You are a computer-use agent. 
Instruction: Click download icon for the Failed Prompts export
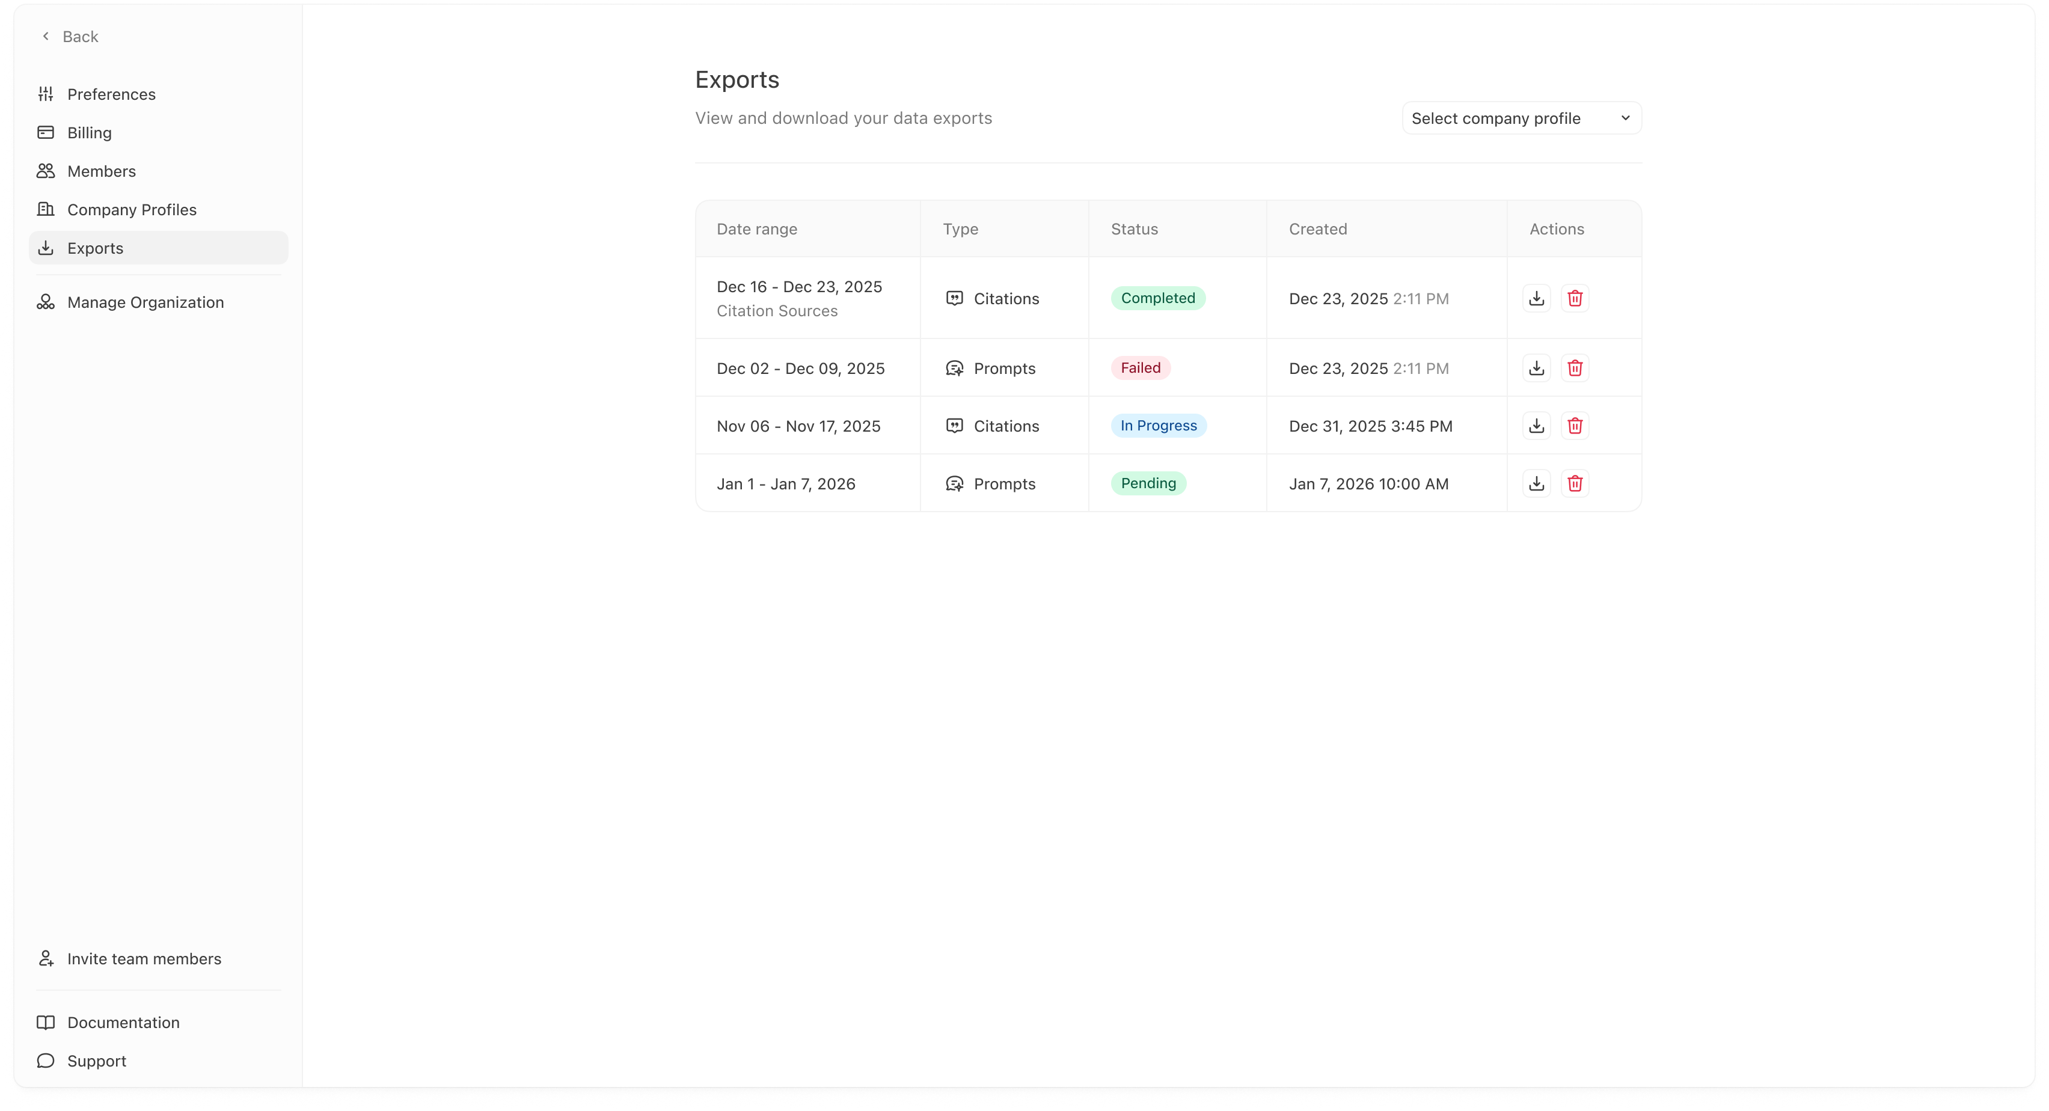point(1536,368)
